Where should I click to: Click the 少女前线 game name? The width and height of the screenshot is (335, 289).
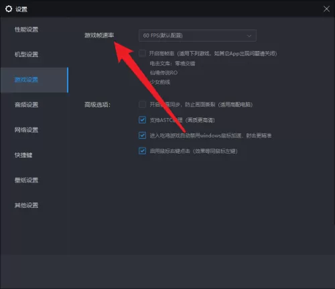160,82
